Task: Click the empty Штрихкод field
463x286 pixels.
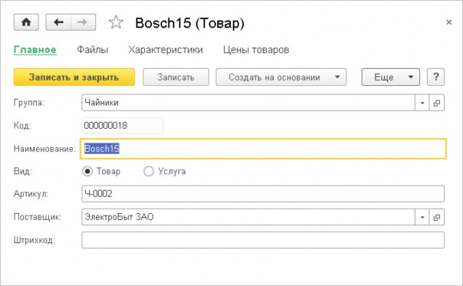Action: click(x=263, y=240)
